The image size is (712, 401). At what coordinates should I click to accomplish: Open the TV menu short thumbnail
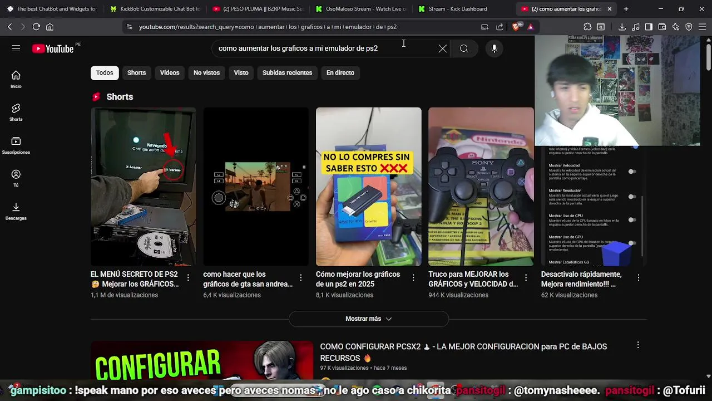[143, 187]
